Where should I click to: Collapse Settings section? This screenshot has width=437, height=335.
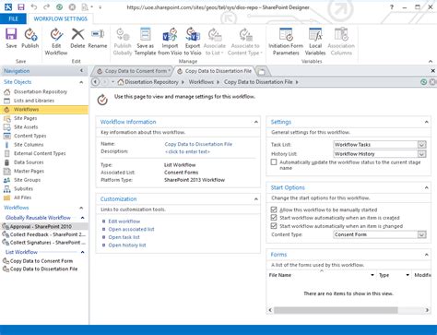[427, 122]
